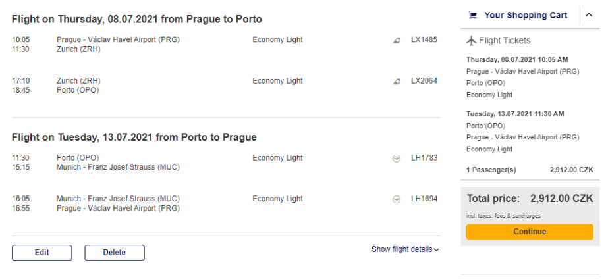Click the Total price 2,912.00 CZK text
Screen dimensions: 606x279
[530, 199]
